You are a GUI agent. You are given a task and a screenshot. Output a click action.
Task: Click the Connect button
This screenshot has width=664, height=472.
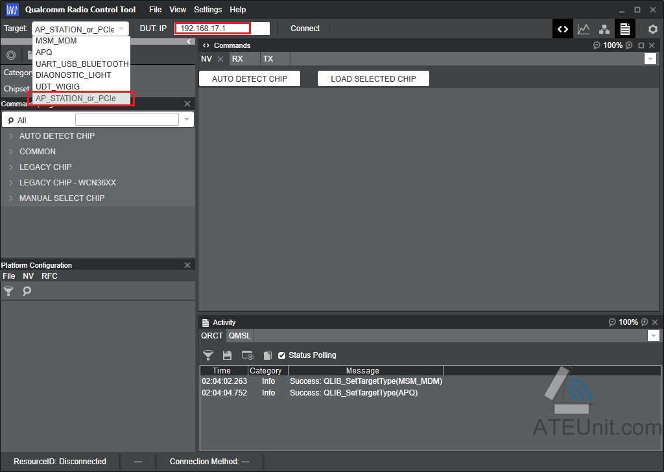point(305,29)
